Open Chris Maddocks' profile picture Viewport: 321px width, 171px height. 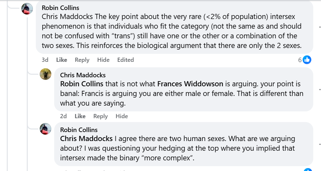pos(45,74)
